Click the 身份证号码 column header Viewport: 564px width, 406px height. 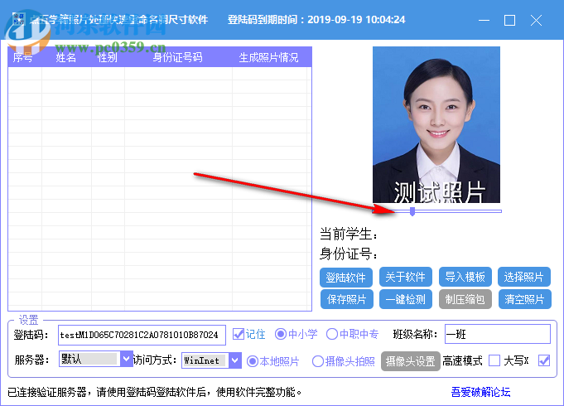178,57
